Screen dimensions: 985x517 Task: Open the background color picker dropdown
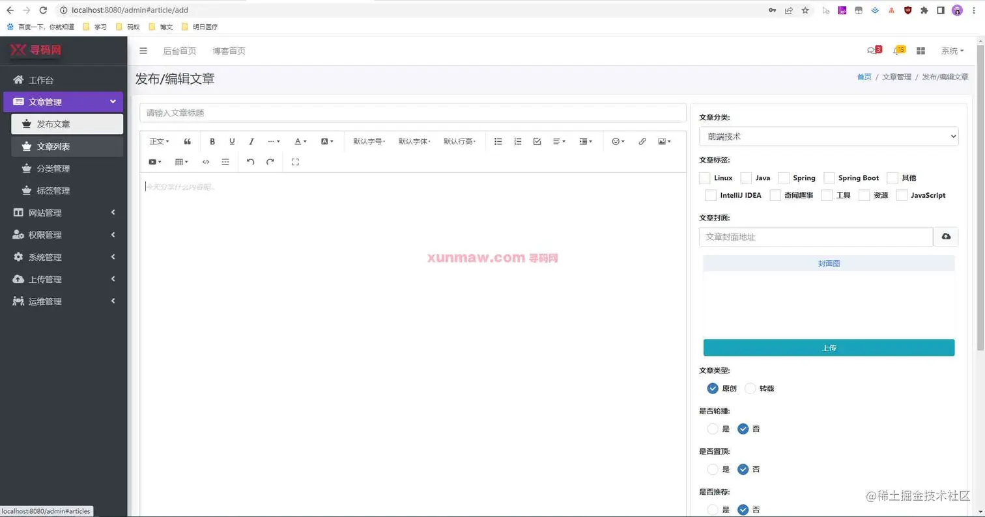tap(327, 141)
